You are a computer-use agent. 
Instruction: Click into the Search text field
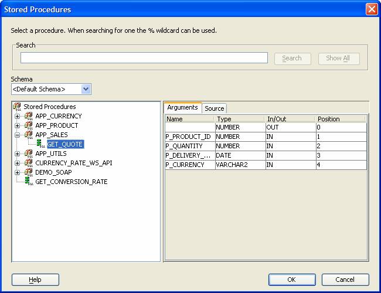144,58
